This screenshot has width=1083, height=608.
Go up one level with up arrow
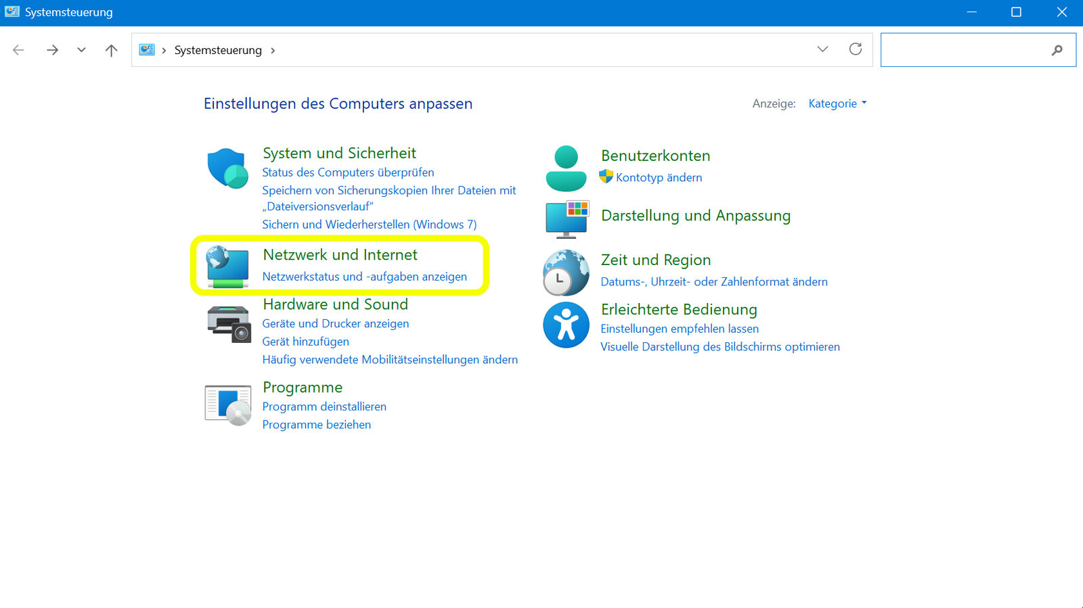[x=112, y=50]
